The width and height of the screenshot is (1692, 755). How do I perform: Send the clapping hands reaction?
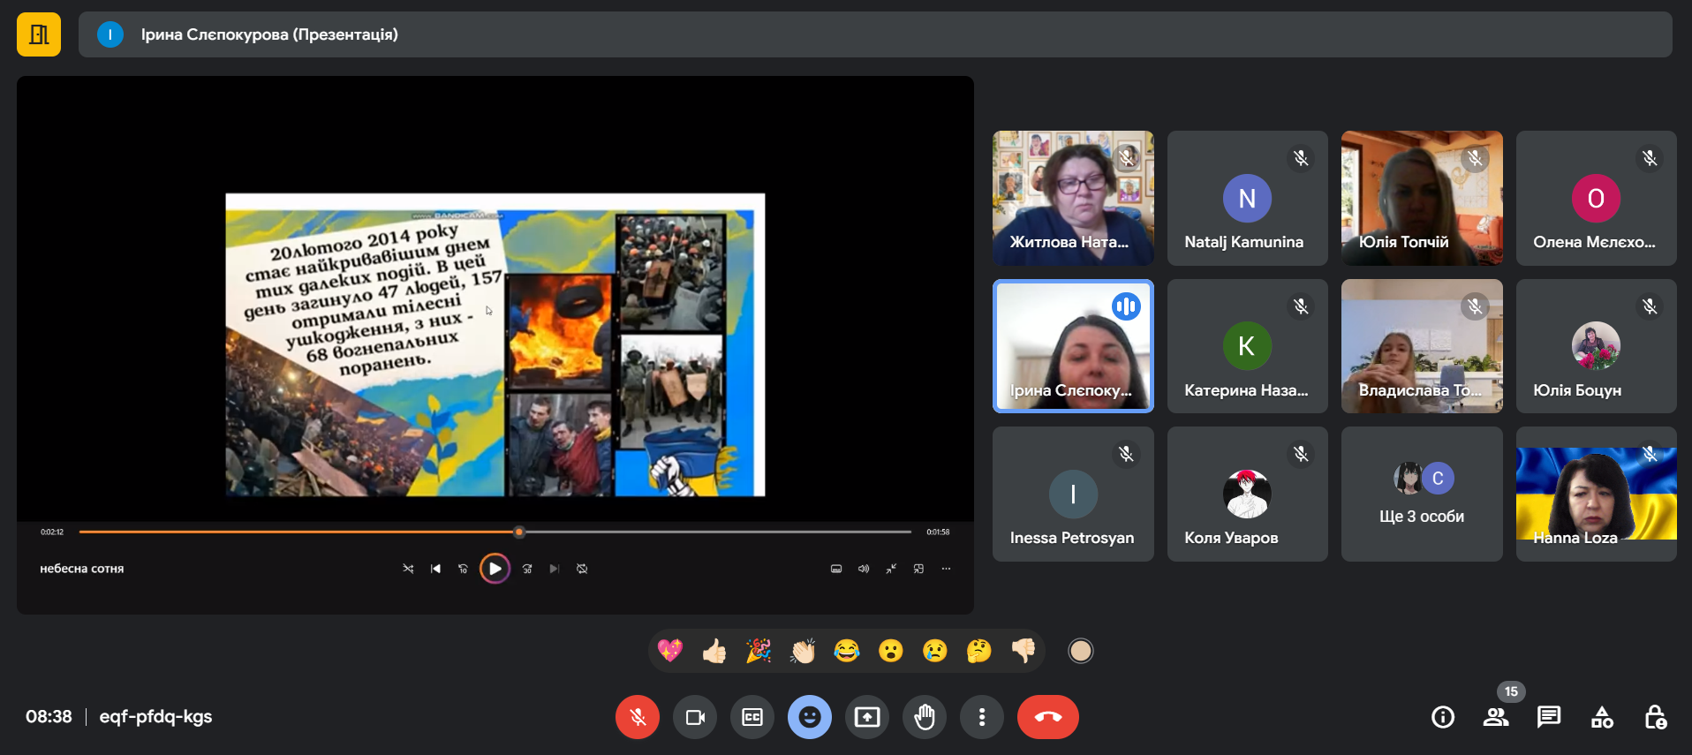[803, 652]
